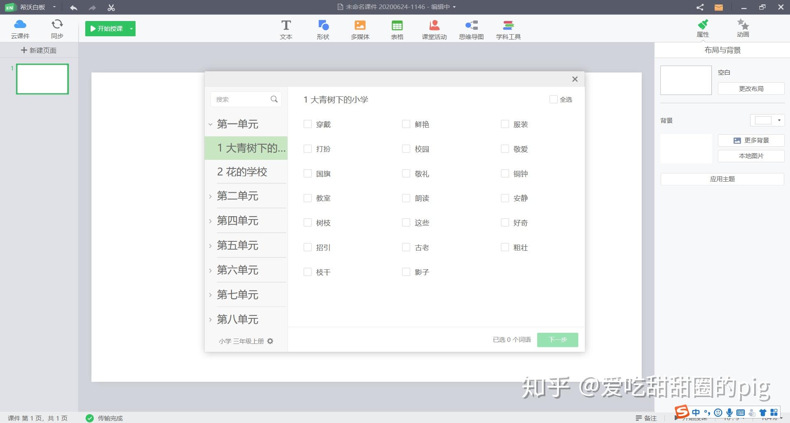
Task: Select slide 1 thumbnail
Action: tap(42, 79)
